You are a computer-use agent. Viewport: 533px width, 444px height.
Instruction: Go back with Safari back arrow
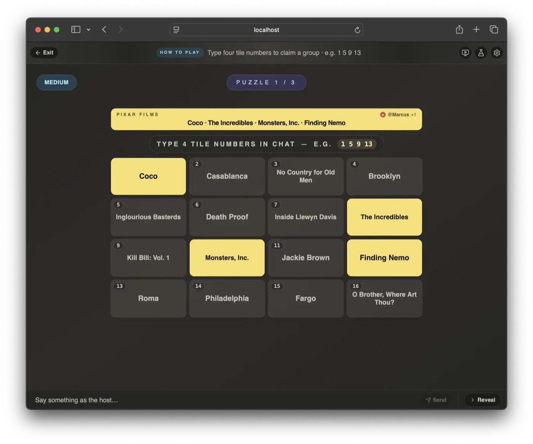[104, 30]
